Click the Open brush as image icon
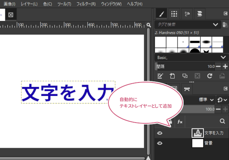Viewport: 229px width, 160px height. click(x=222, y=76)
